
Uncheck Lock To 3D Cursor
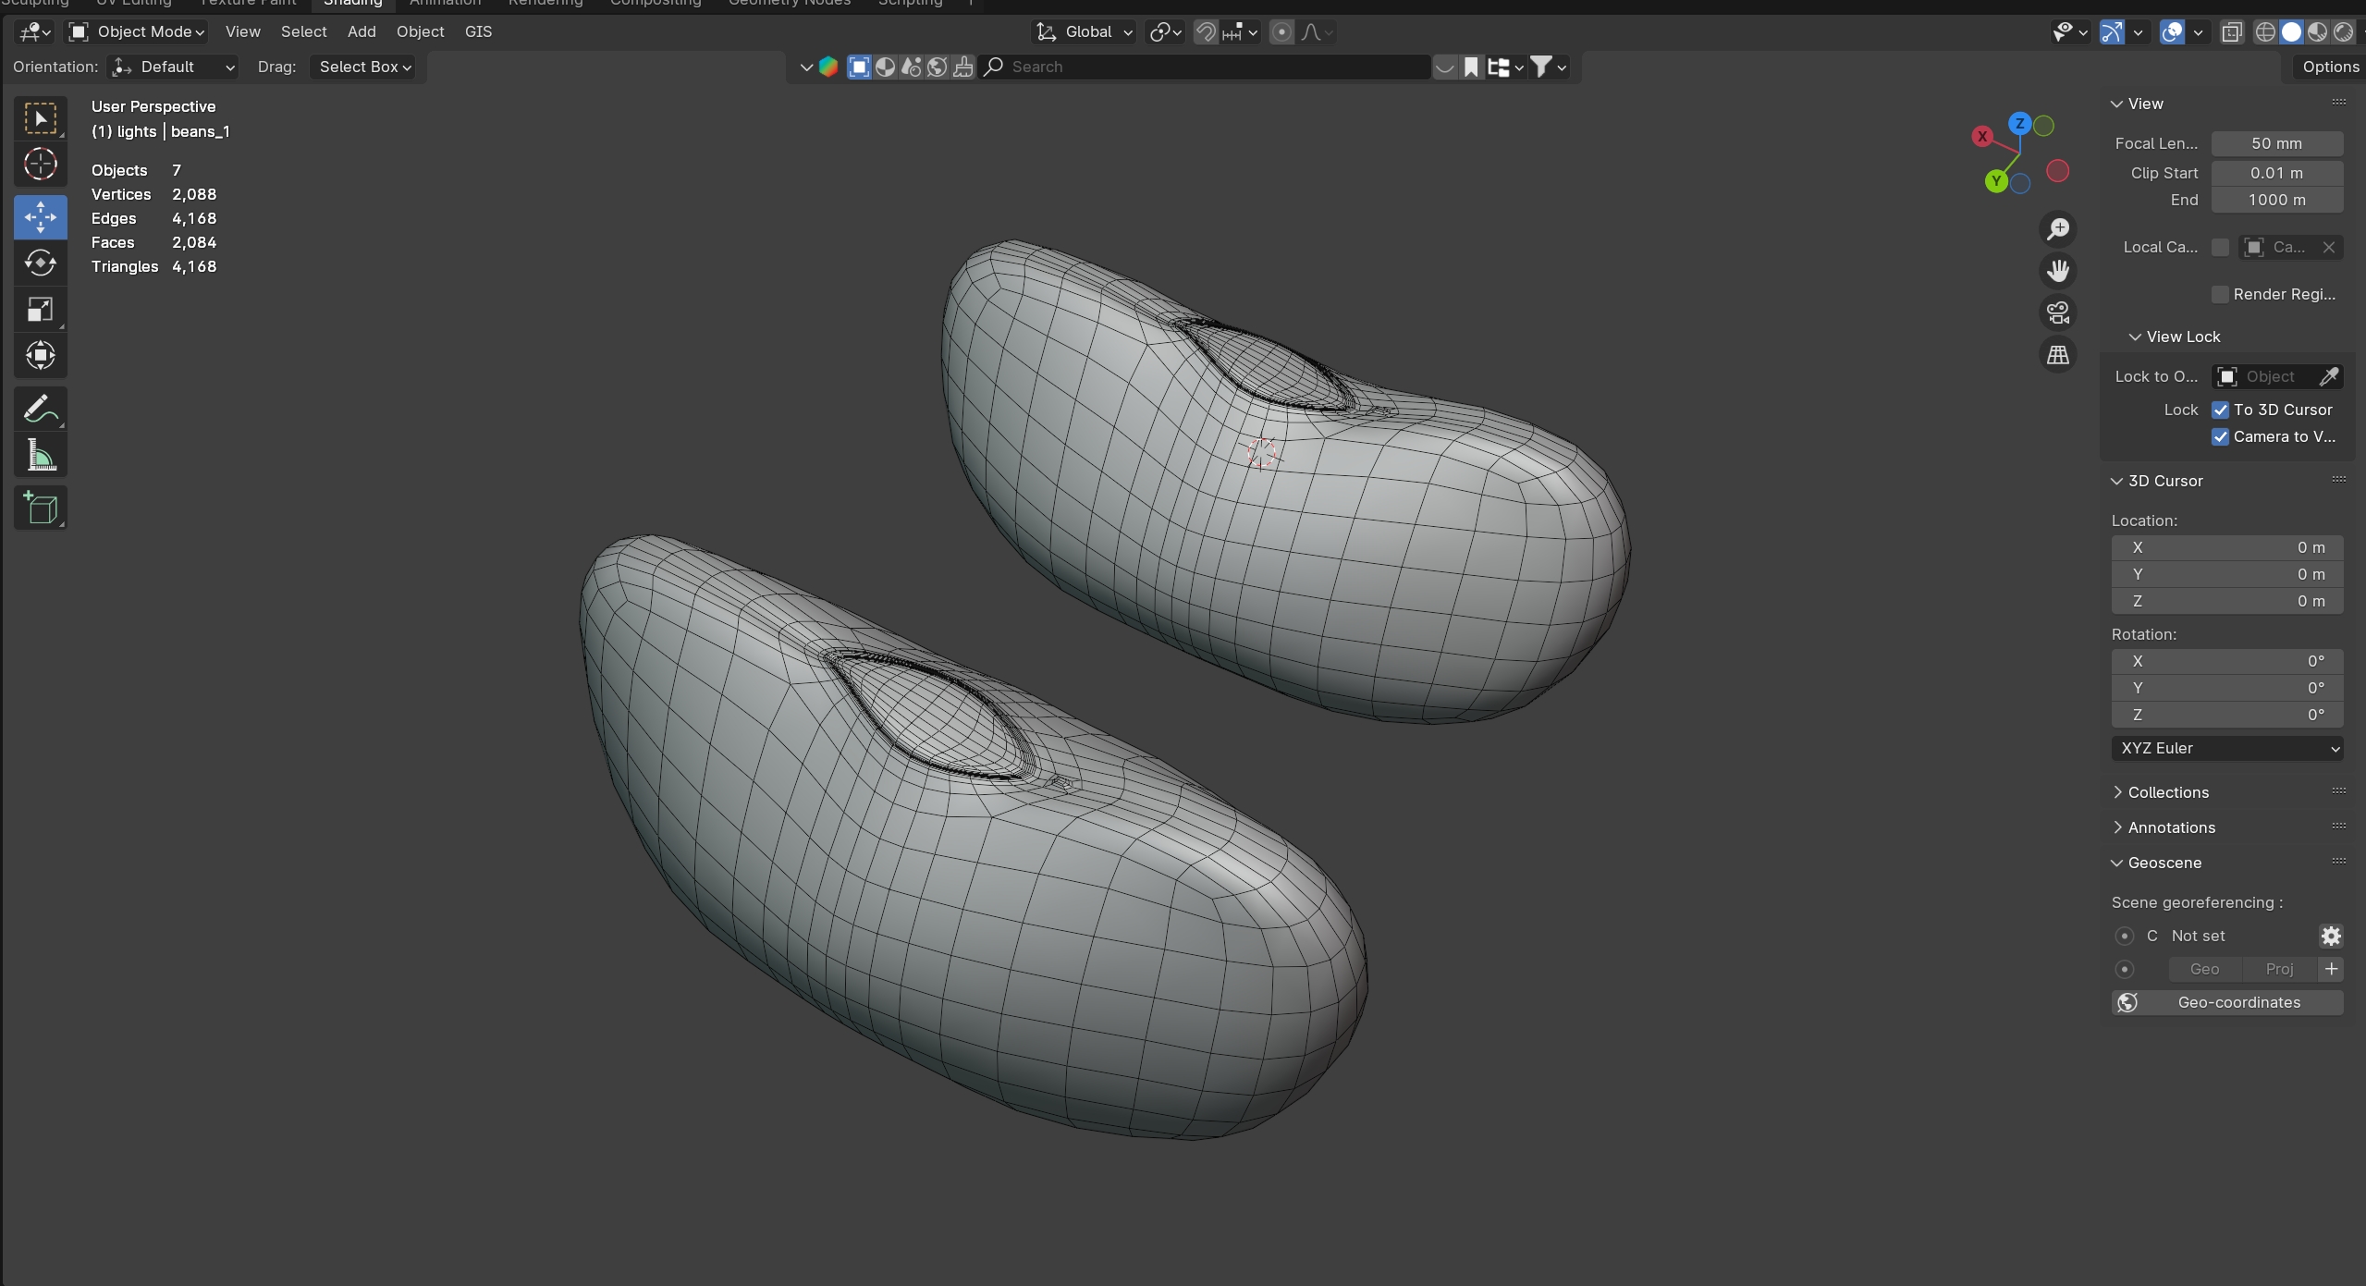point(2220,410)
